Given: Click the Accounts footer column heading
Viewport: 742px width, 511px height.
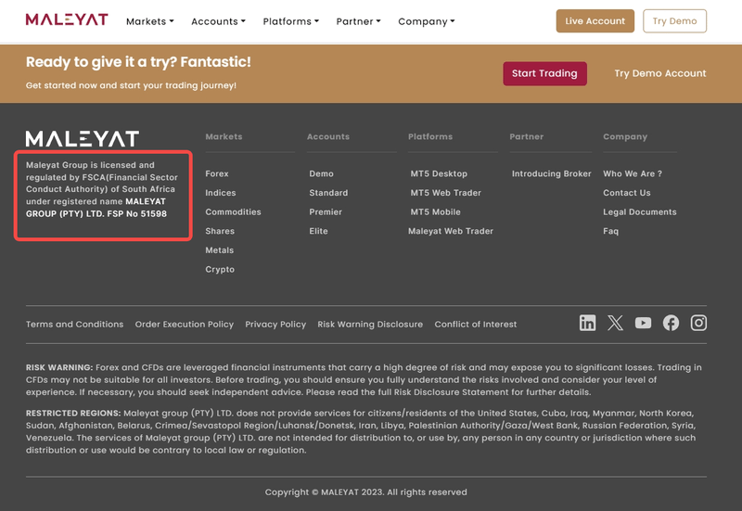Looking at the screenshot, I should (x=328, y=136).
